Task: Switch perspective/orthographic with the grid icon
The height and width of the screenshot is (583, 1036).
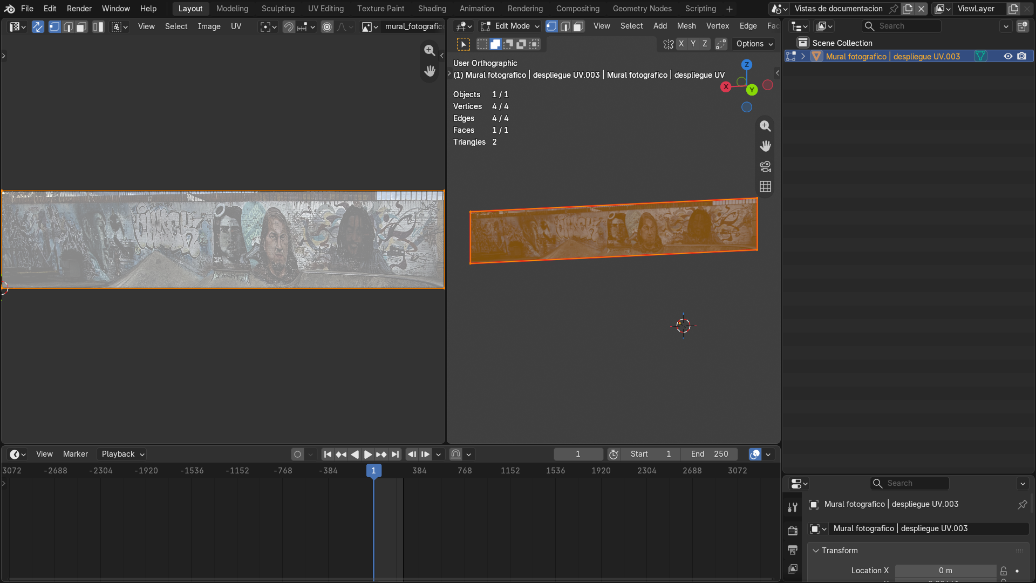Action: [765, 186]
